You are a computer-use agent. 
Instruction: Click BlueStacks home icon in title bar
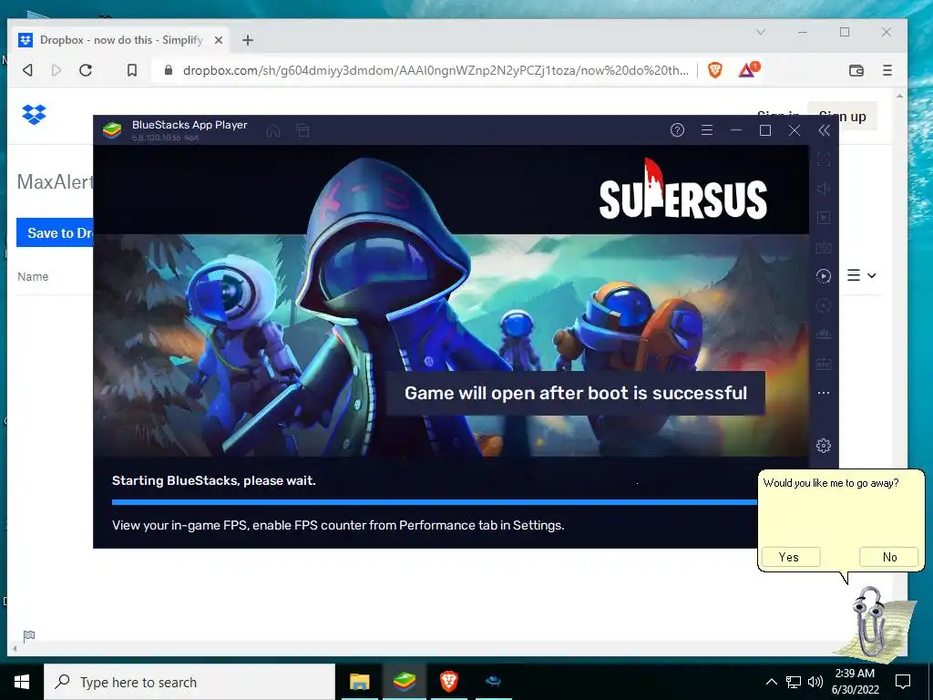click(273, 130)
